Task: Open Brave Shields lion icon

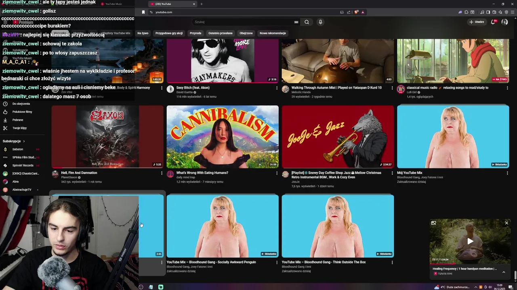Action: (356, 12)
